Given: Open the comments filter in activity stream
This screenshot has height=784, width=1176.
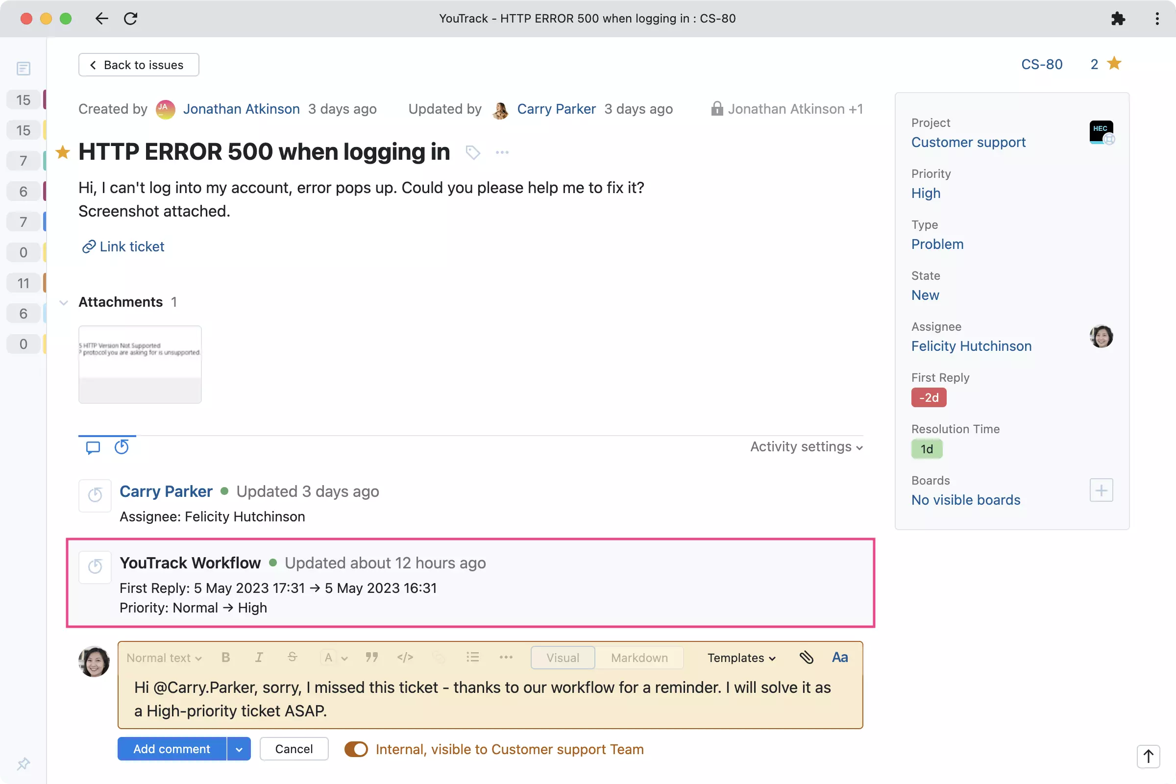Looking at the screenshot, I should [93, 447].
